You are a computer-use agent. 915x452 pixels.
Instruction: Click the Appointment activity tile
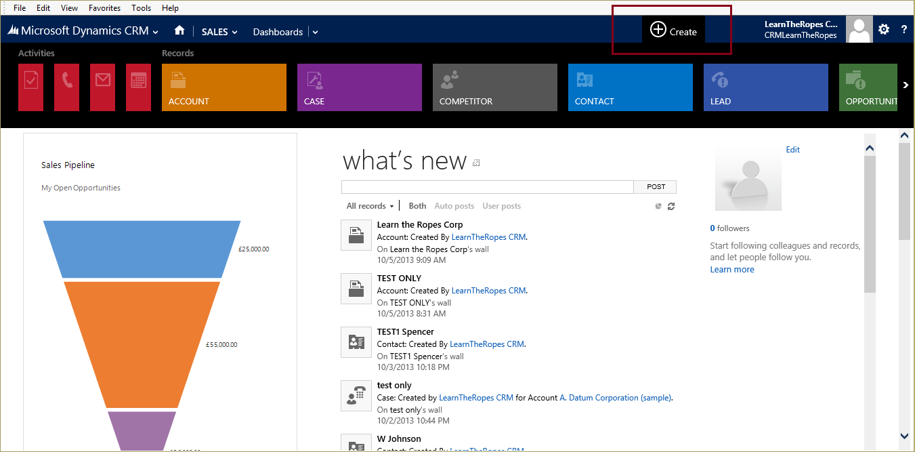coord(138,87)
